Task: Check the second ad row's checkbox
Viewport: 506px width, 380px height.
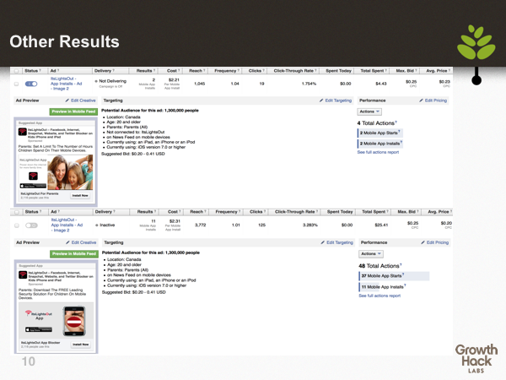Action: (17, 225)
